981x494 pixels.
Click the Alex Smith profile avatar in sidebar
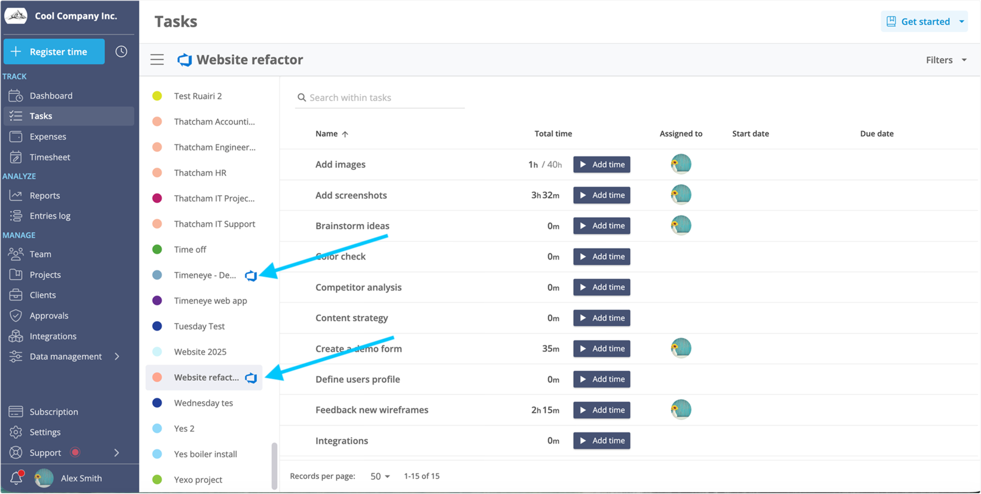[x=44, y=478]
